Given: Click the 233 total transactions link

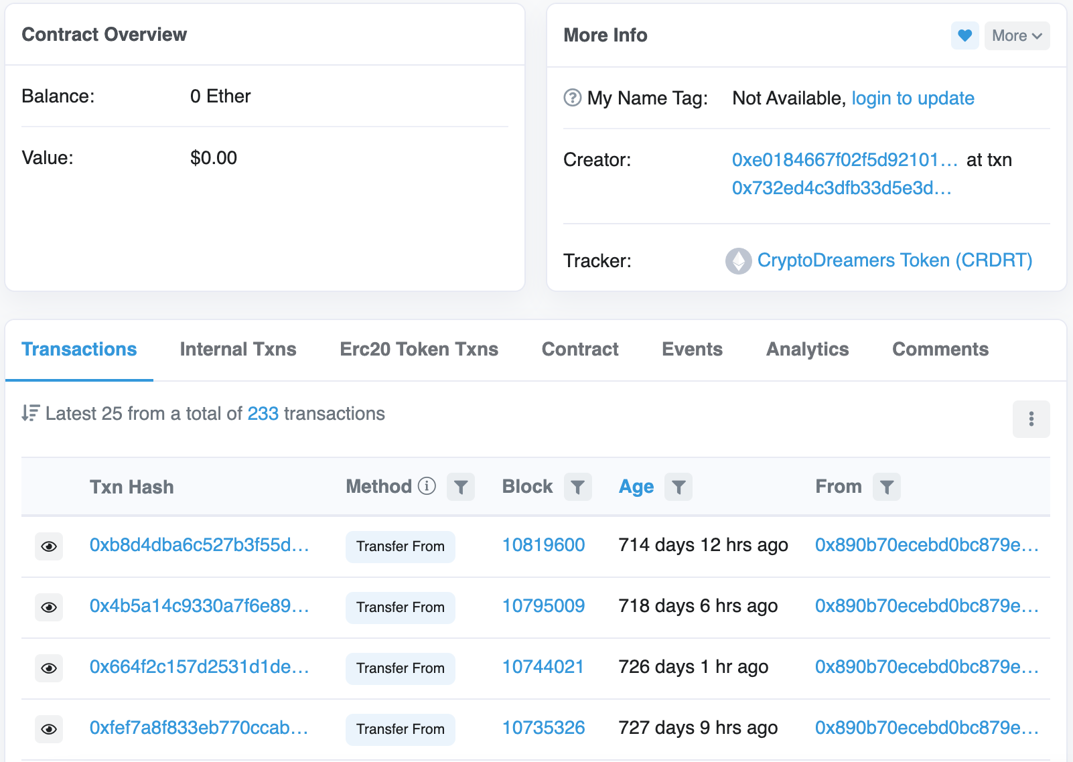Looking at the screenshot, I should (263, 414).
